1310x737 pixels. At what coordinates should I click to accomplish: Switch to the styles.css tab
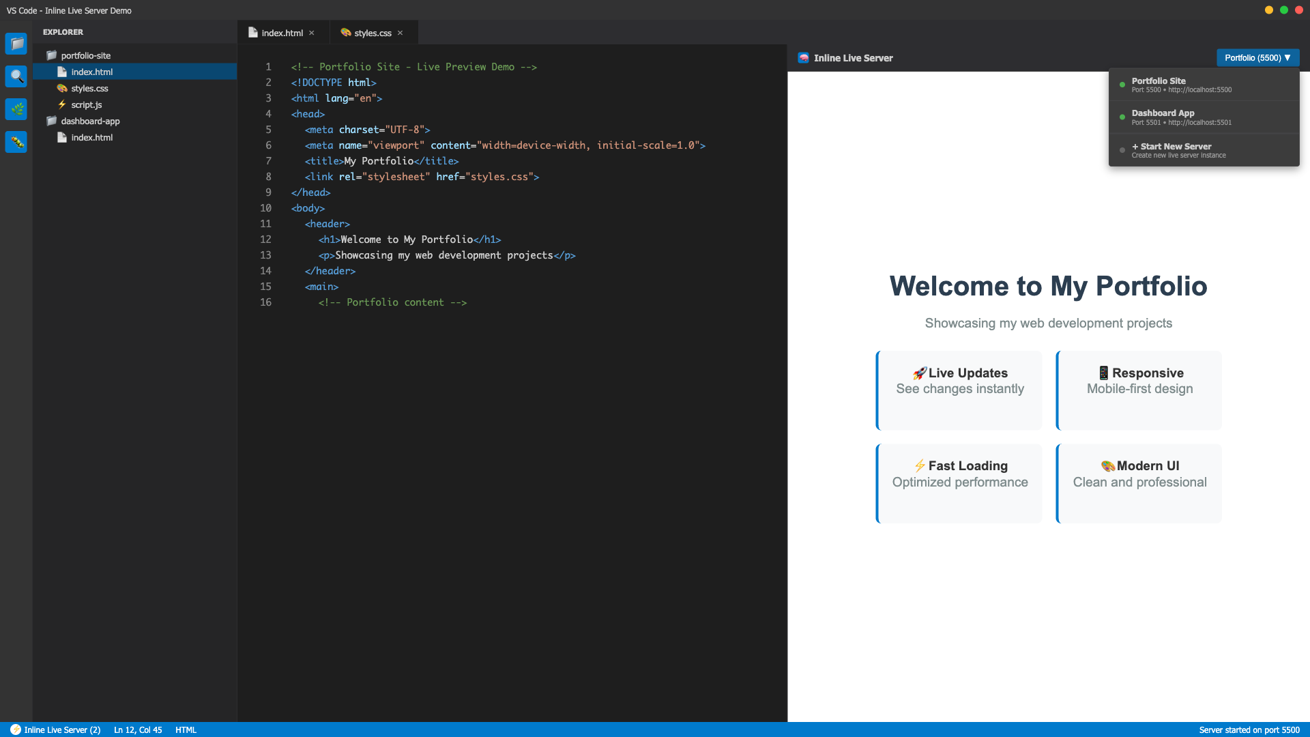coord(373,33)
